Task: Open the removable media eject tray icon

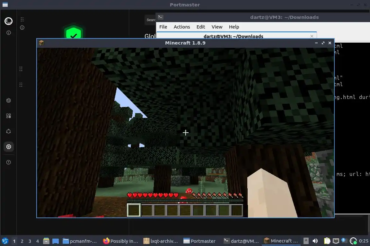Action: [x=306, y=241]
